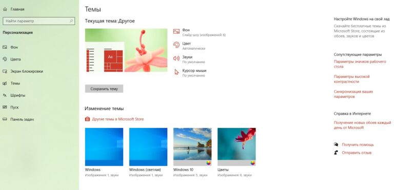Viewport: 394px width, 190px height.
Task: Click the Отправить отзыв person icon
Action: 336,152
